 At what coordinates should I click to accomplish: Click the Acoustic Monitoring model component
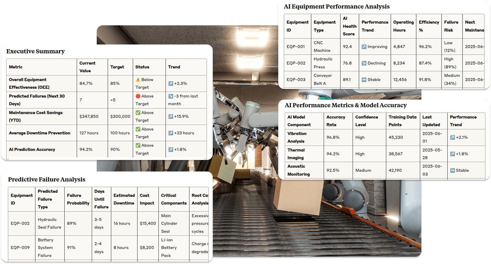click(x=299, y=170)
